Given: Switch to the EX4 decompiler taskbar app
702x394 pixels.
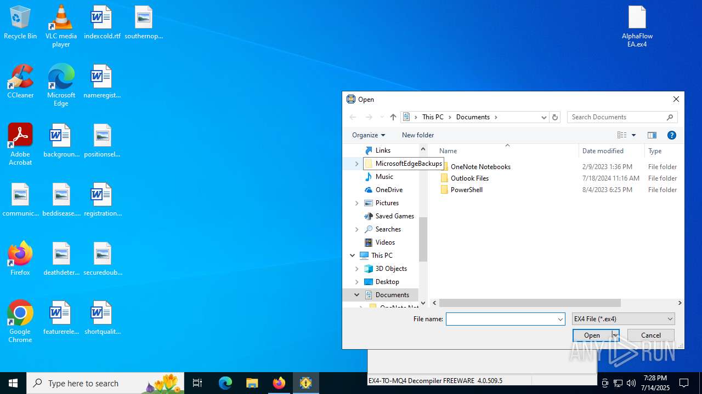Looking at the screenshot, I should tap(305, 383).
